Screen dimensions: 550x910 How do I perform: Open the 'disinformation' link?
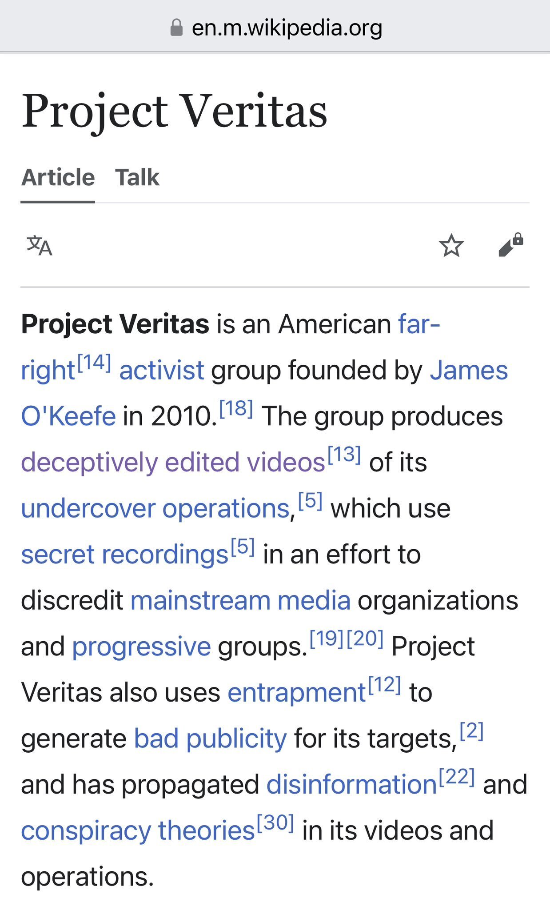pyautogui.click(x=351, y=784)
